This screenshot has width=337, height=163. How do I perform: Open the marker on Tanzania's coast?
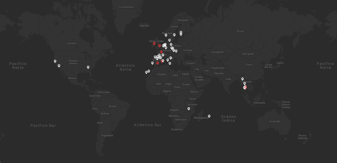pyautogui.click(x=189, y=109)
